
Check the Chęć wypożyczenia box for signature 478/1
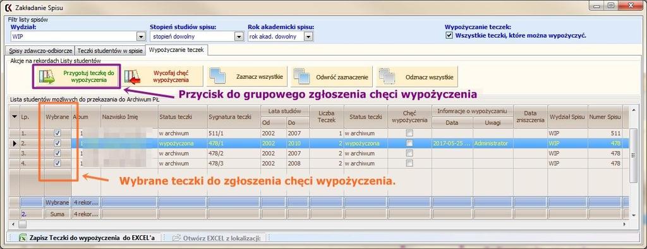[409, 143]
